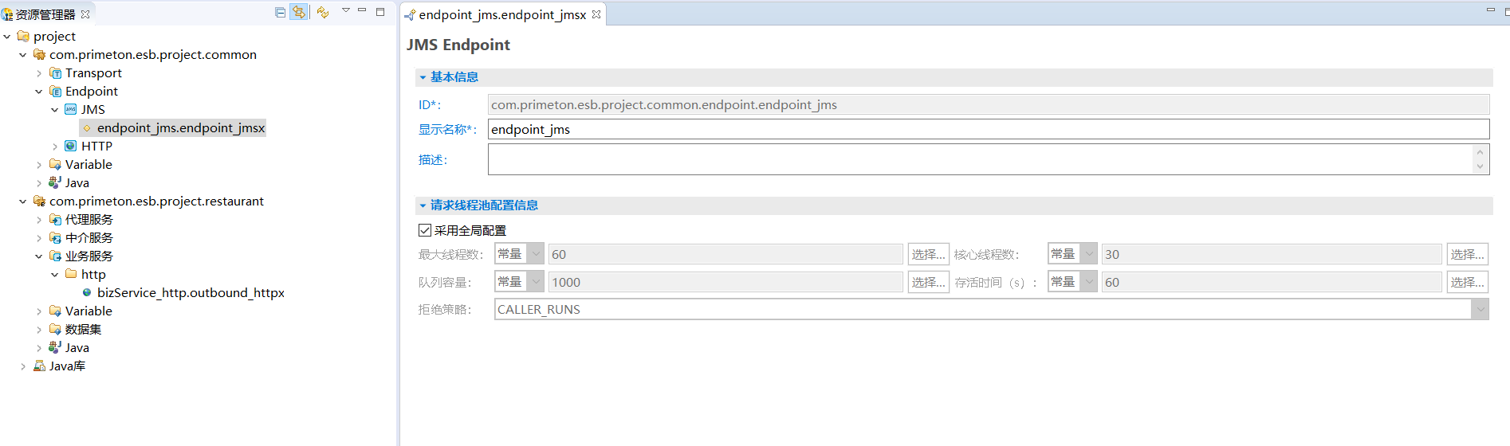This screenshot has width=1510, height=446.
Task: Click the refresh arrows icon in explorer toolbar
Action: 322,12
